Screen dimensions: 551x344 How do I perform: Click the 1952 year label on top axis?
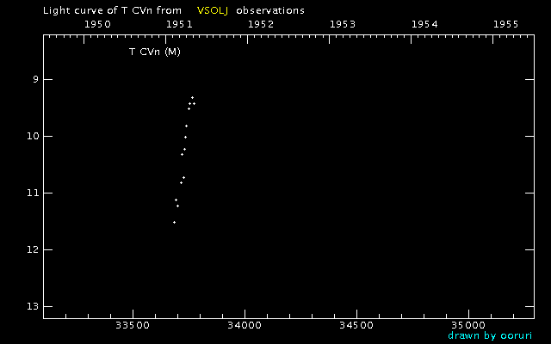tap(260, 25)
